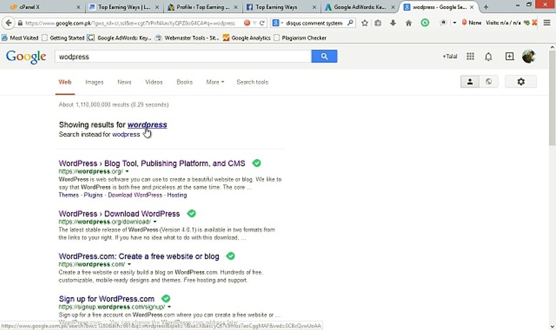This screenshot has width=556, height=330.
Task: Expand the wordpress.com/ URL dropdown arrow
Action: 129,264
